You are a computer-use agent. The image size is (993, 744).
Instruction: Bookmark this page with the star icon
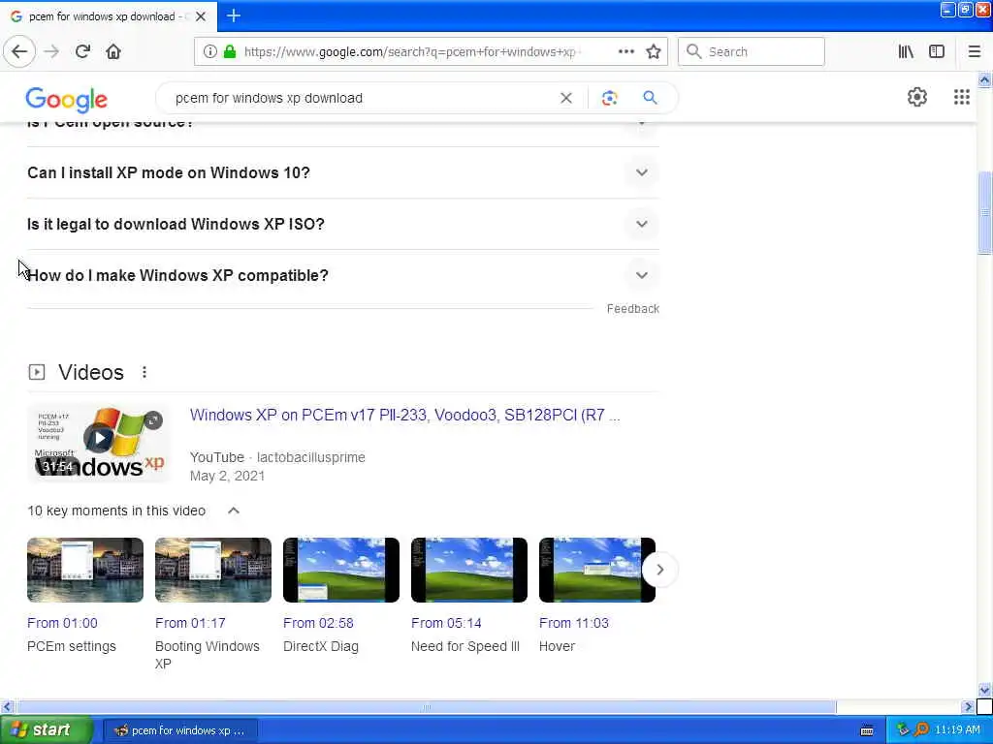654,51
